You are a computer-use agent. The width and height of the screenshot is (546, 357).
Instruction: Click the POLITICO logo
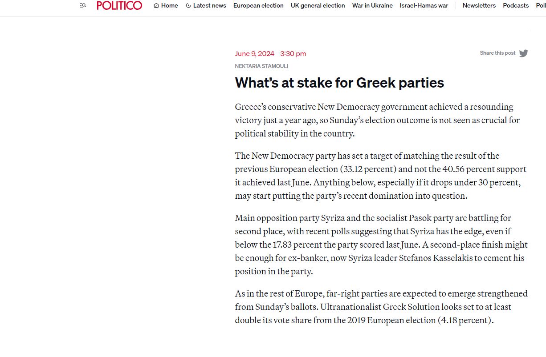tap(119, 5)
